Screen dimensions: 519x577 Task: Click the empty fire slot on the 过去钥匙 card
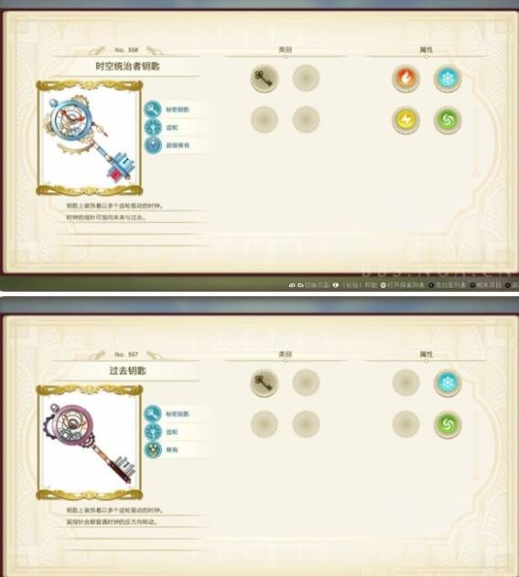tap(405, 383)
